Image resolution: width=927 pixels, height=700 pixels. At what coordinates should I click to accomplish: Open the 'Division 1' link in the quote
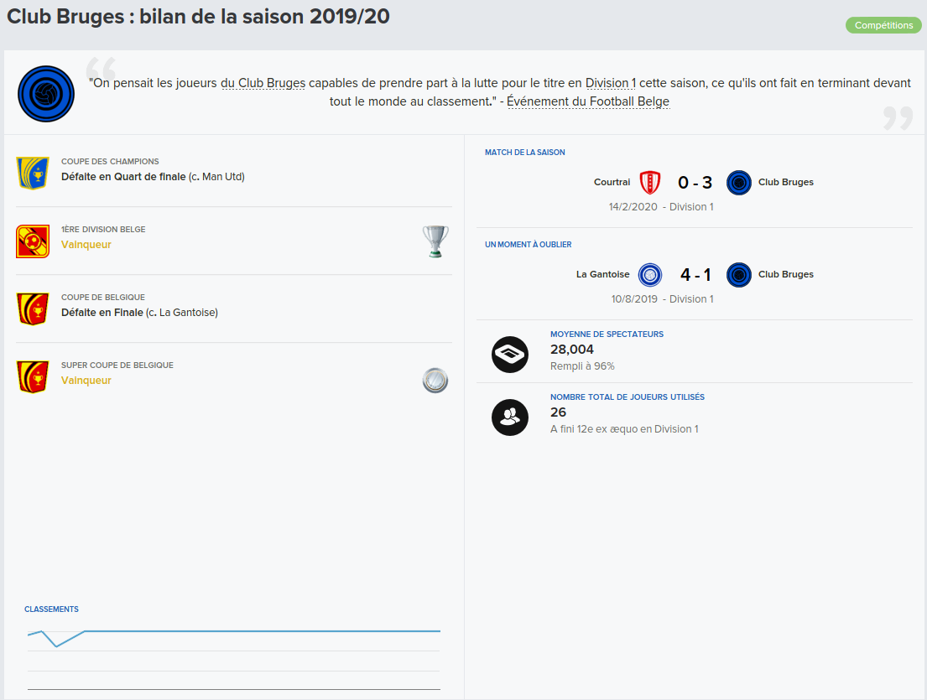[611, 83]
